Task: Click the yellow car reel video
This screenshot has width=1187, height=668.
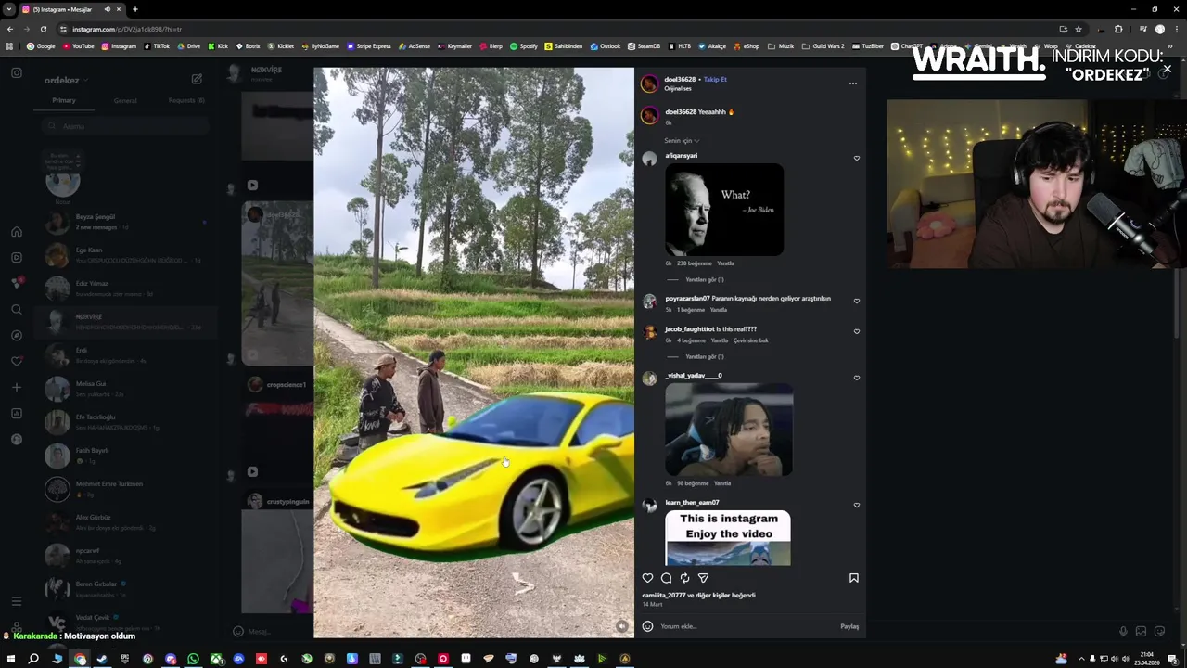Action: tap(474, 353)
